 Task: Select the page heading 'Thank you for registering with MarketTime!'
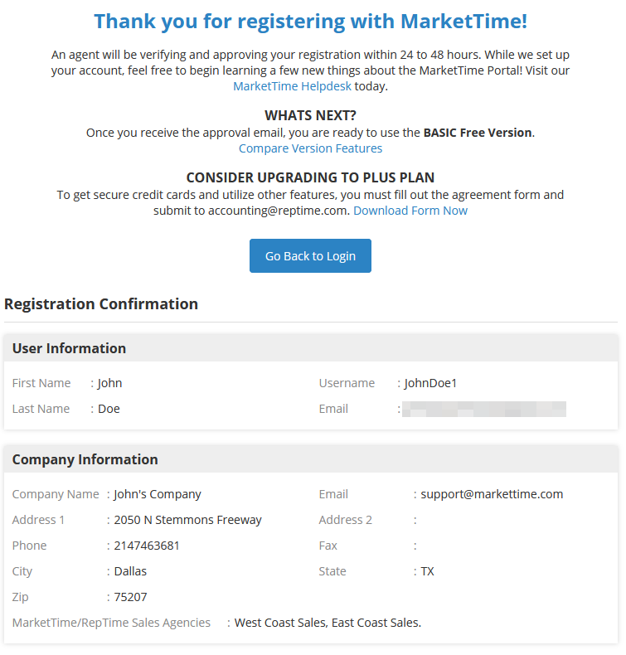310,21
